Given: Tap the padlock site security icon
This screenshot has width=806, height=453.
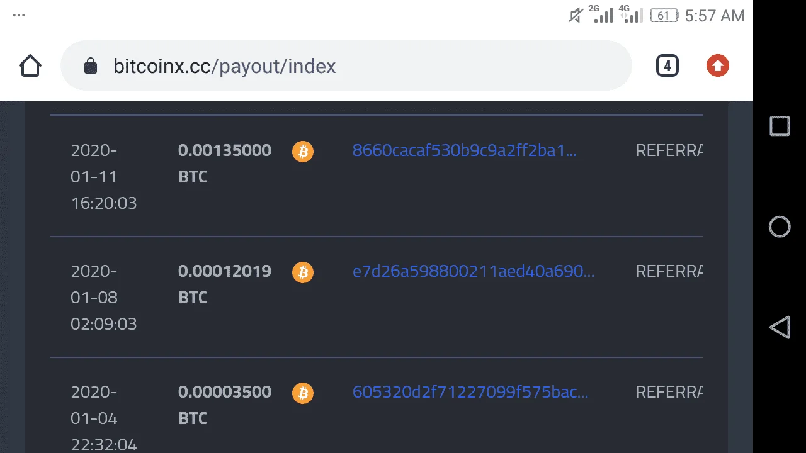Looking at the screenshot, I should pyautogui.click(x=91, y=66).
